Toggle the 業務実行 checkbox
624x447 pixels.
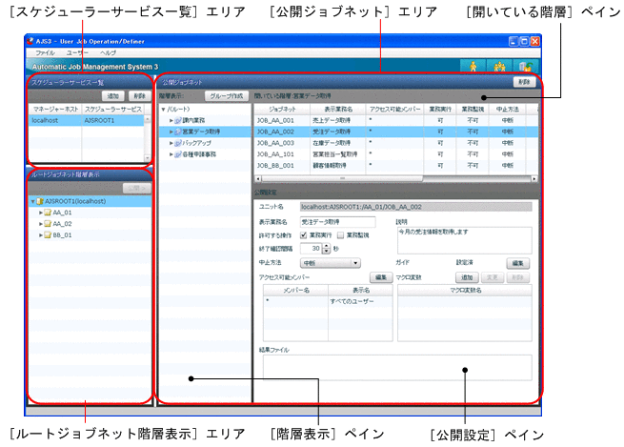click(304, 234)
